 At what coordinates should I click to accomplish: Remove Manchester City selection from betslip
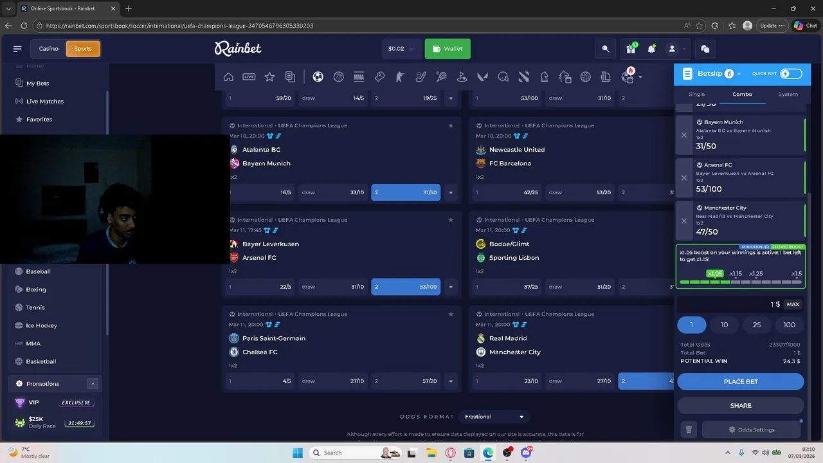tap(684, 221)
